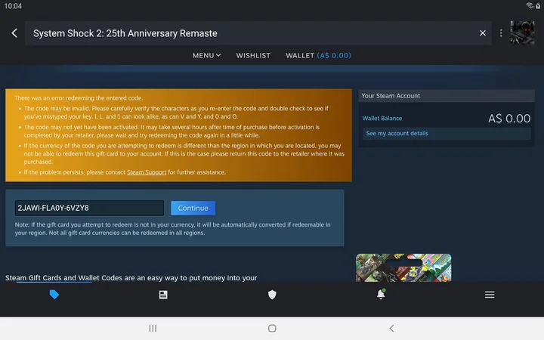Open See my account details link
The image size is (544, 340).
tap(397, 134)
